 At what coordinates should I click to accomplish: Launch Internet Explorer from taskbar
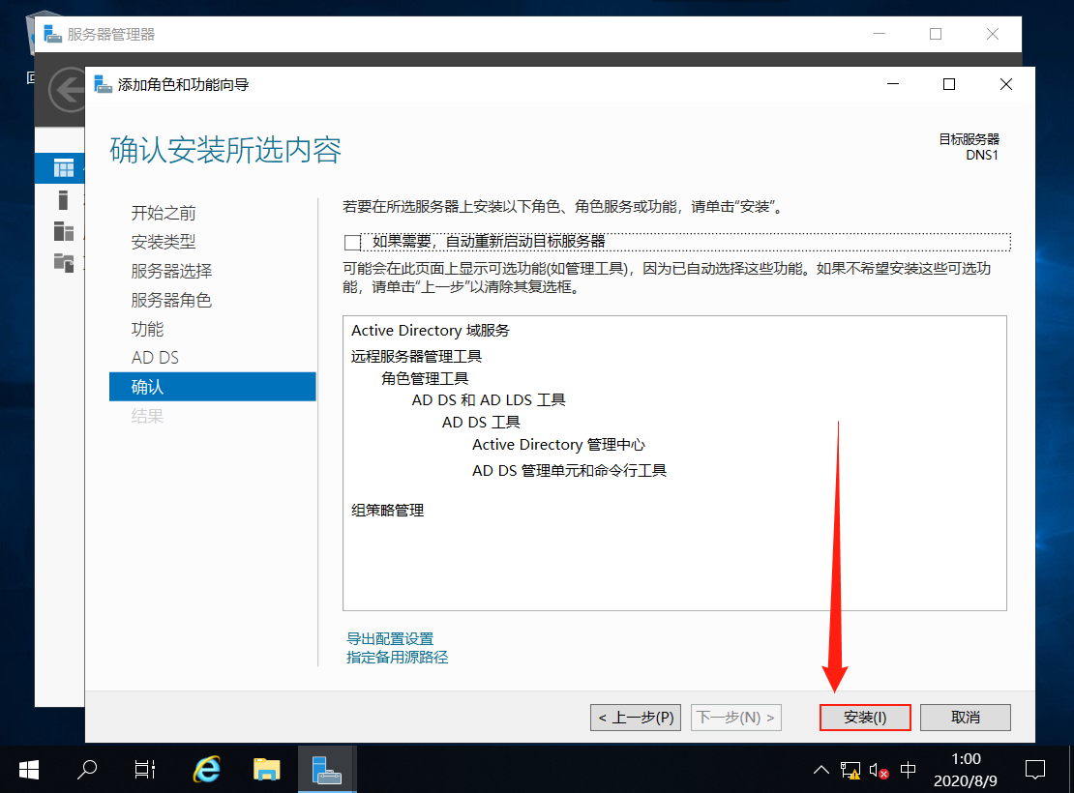click(x=207, y=770)
